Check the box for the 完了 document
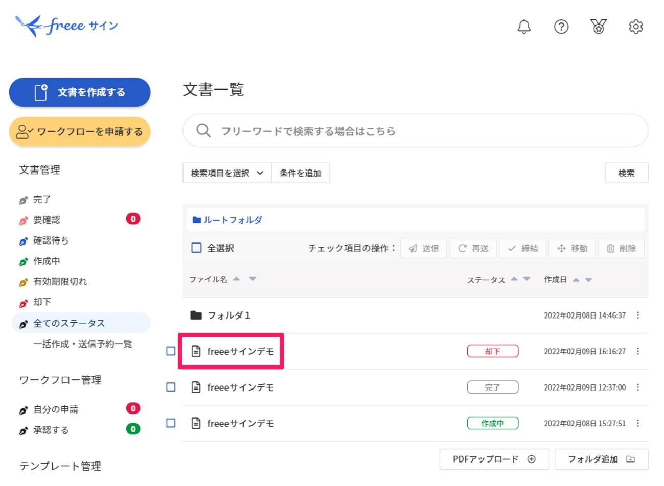Viewport: 664px width, 486px height. point(171,387)
